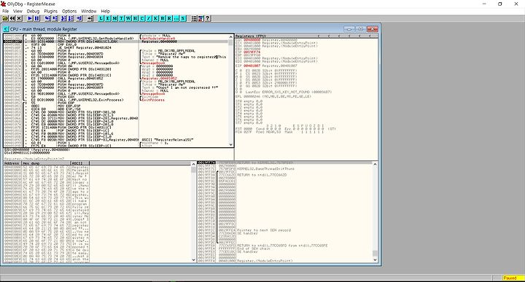Click Go to address toolbar icon

90,18
